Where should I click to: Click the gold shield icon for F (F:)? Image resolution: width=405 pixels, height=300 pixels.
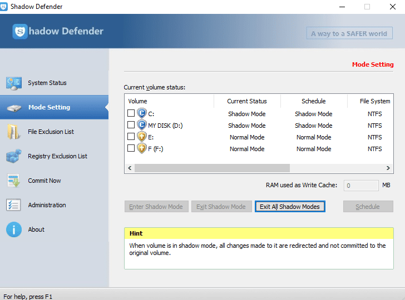click(x=141, y=148)
